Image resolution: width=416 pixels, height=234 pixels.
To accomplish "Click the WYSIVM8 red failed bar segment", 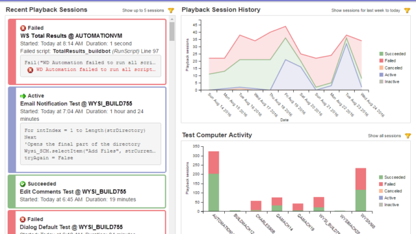I will [361, 179].
